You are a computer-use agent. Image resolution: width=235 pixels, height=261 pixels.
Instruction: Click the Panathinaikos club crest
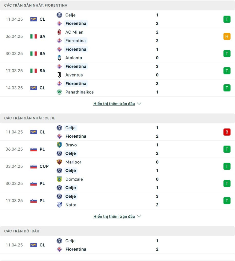coord(59,92)
